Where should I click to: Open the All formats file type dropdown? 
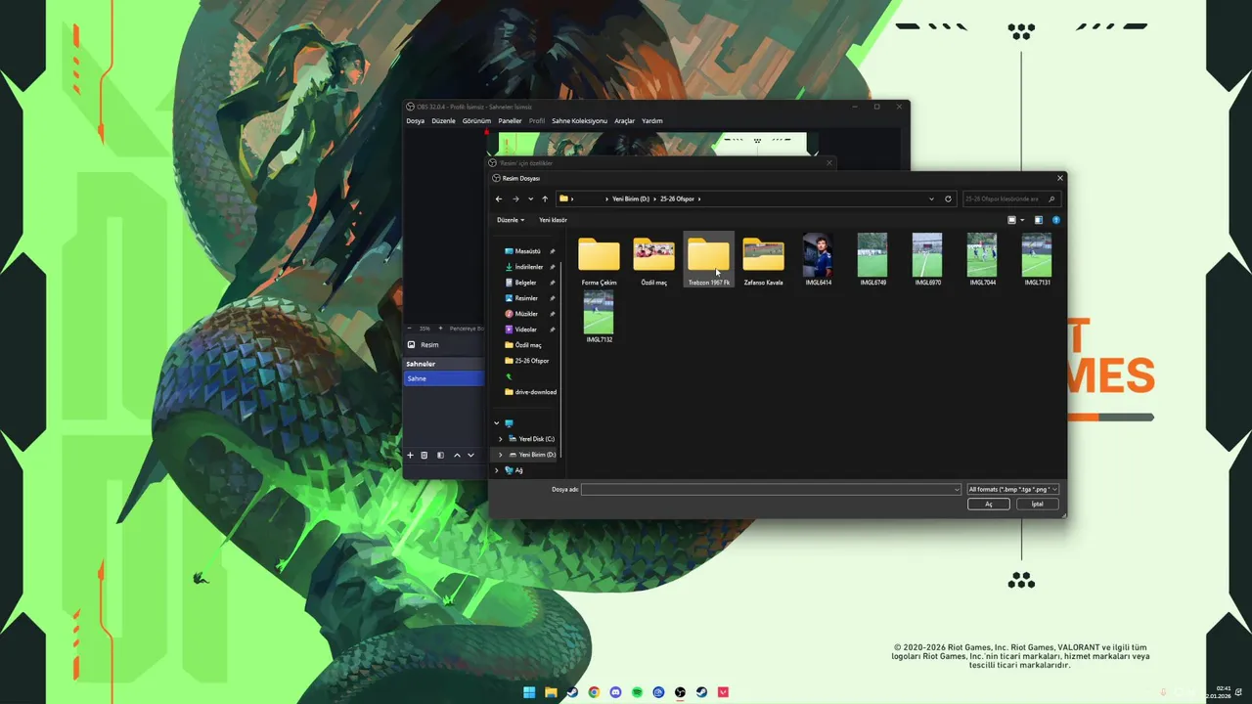pos(1012,489)
